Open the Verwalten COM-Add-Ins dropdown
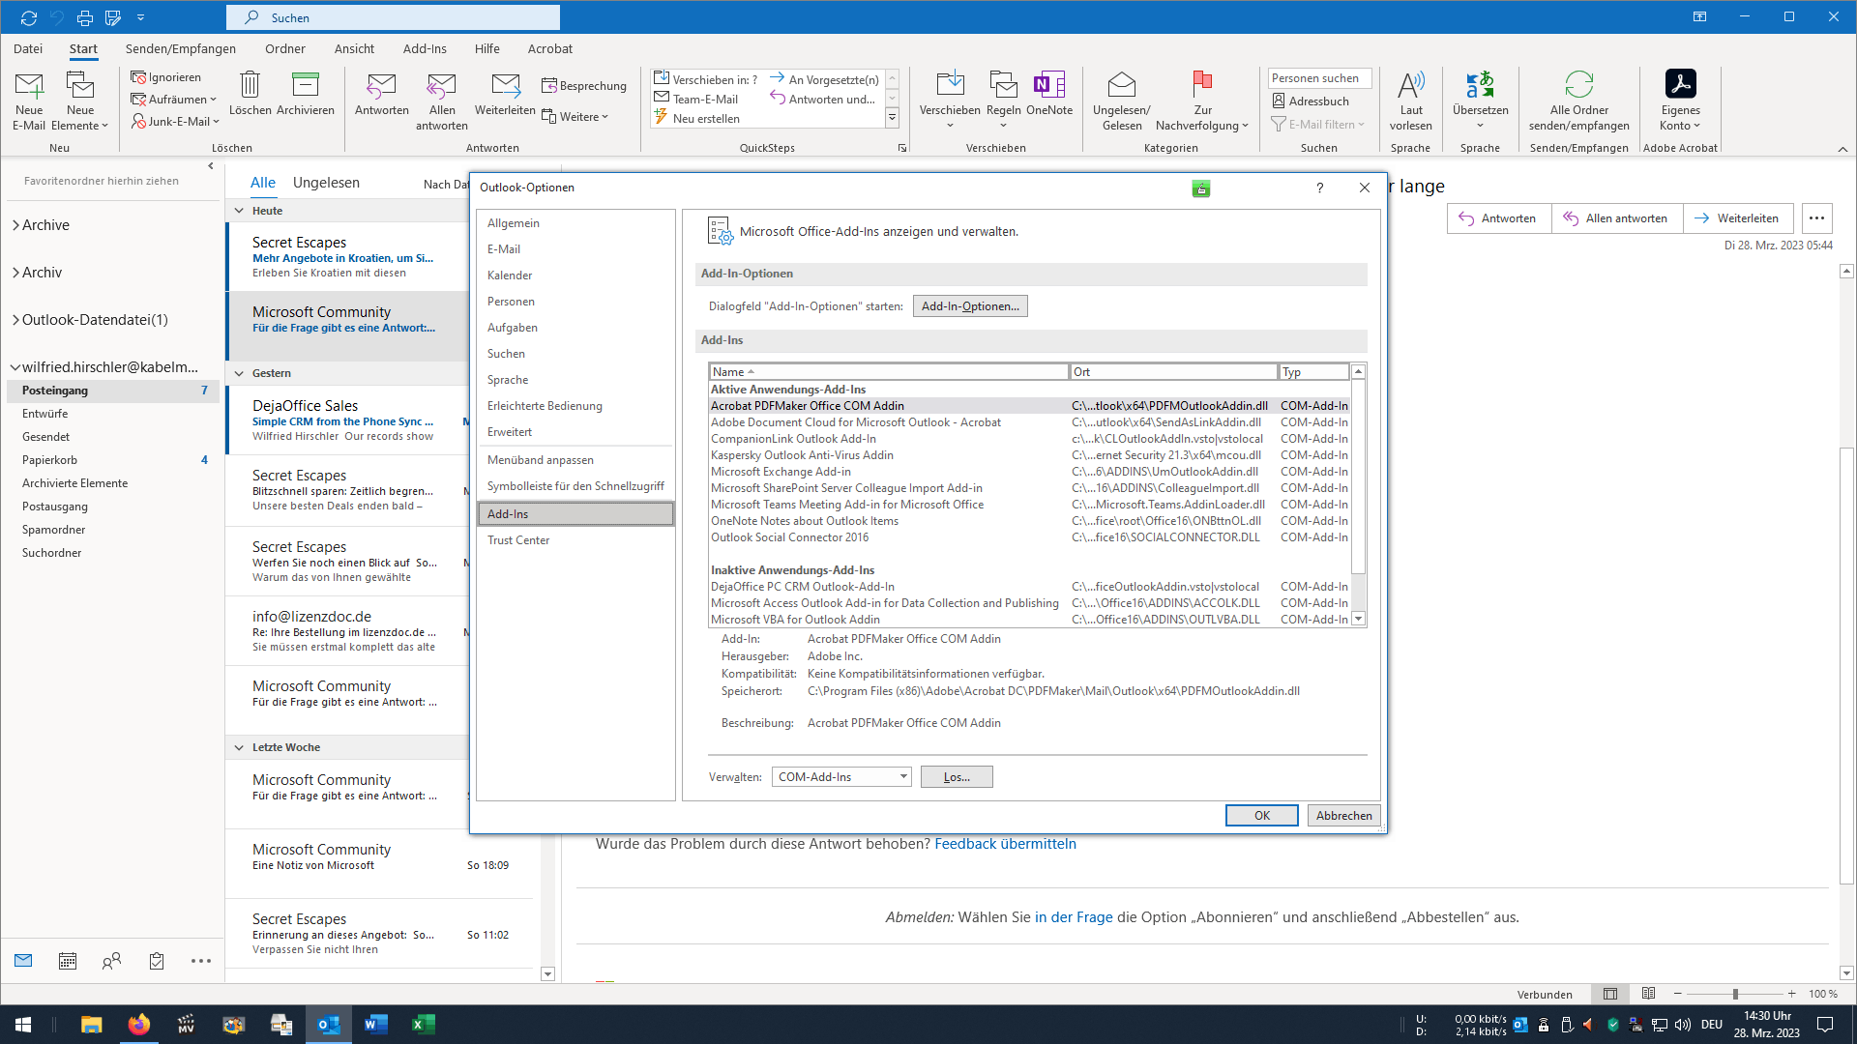The height and width of the screenshot is (1044, 1857). point(841,777)
